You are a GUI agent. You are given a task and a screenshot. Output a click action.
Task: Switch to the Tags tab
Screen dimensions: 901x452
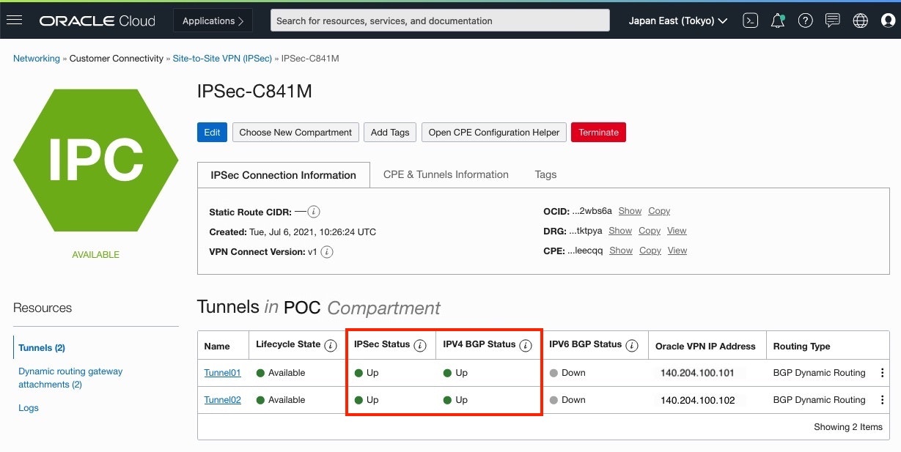pos(545,174)
